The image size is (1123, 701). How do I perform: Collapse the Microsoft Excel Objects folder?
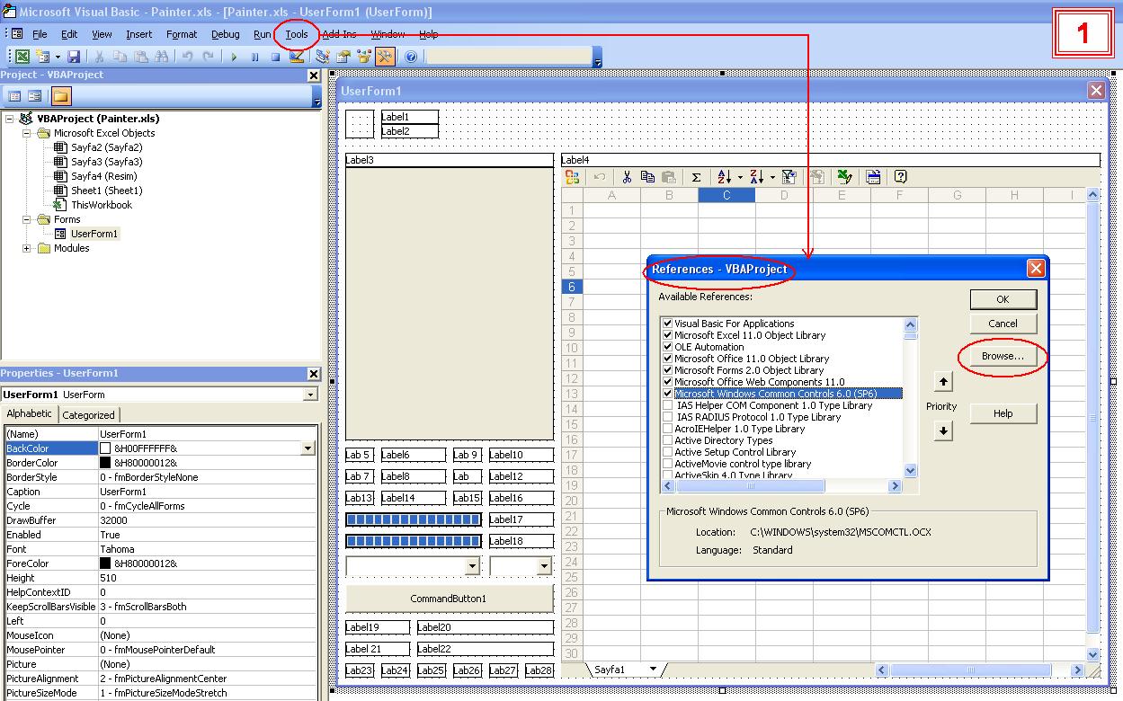pyautogui.click(x=26, y=132)
